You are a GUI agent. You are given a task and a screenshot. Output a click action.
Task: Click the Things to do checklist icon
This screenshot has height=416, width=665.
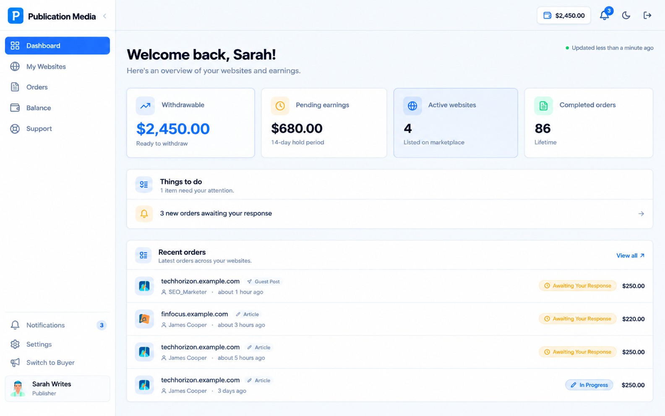[x=144, y=185]
